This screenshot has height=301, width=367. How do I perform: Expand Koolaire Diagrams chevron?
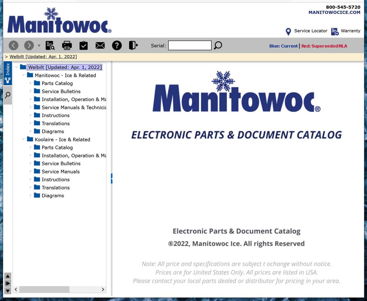coord(30,195)
